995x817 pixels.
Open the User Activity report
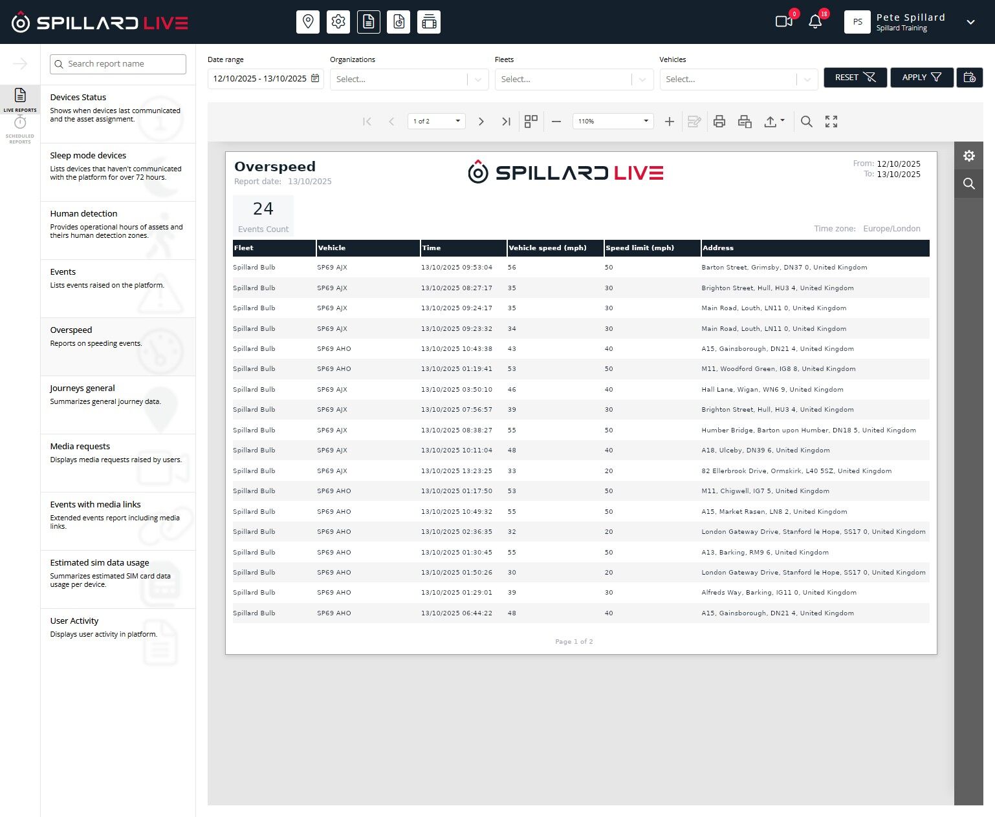click(118, 638)
